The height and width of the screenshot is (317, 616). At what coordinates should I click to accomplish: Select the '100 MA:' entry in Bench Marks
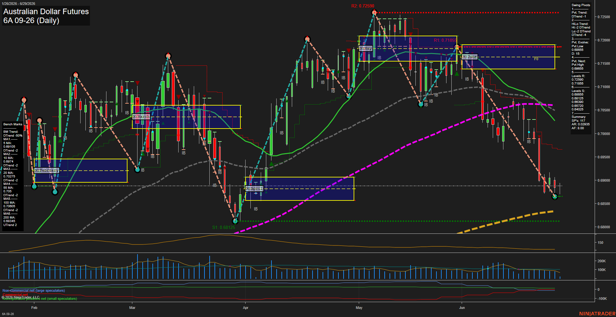[x=9, y=203]
